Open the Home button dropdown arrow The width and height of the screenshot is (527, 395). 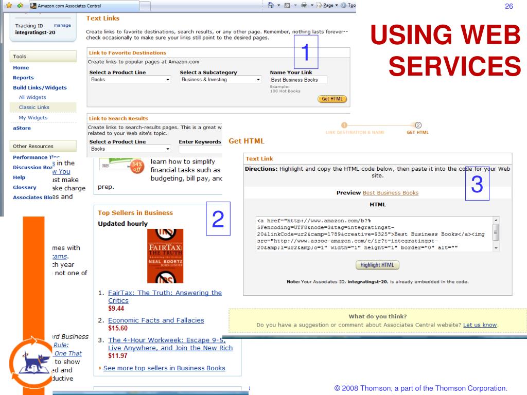(x=278, y=5)
